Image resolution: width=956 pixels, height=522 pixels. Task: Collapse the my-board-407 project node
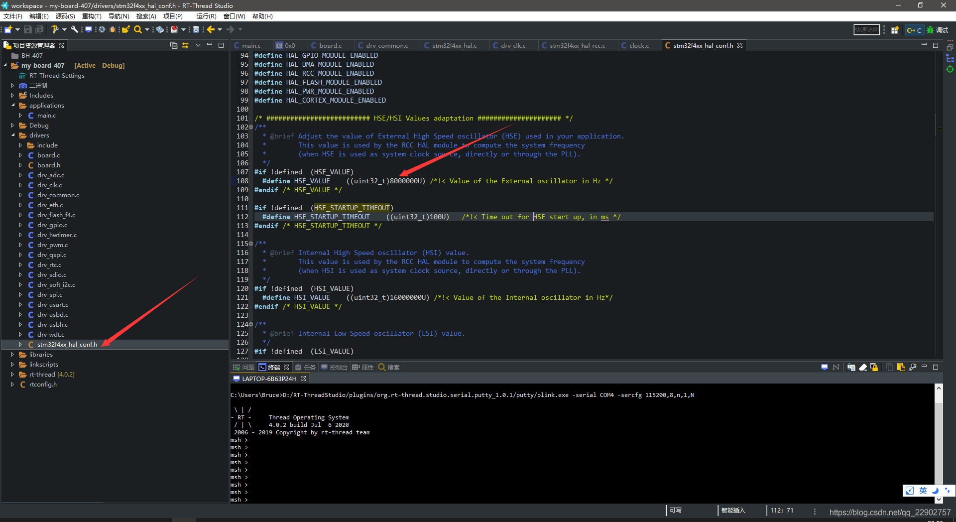(x=5, y=65)
